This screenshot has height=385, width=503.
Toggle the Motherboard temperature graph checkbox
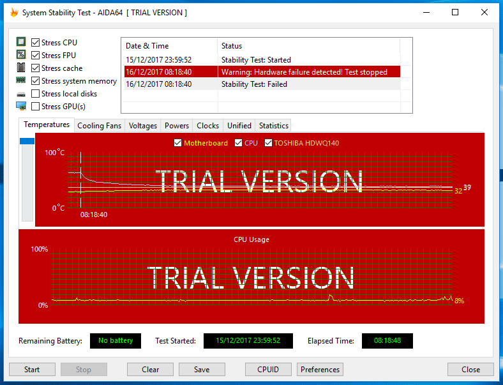pos(177,143)
